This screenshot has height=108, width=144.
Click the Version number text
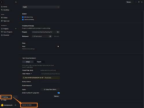(27, 105)
